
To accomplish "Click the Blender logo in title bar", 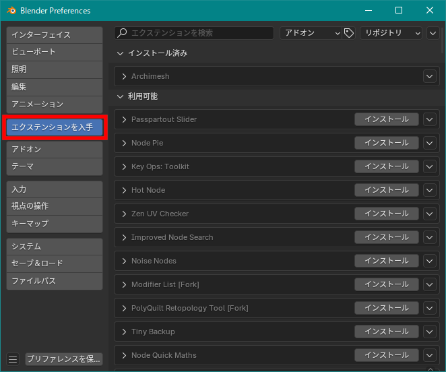I will [11, 11].
